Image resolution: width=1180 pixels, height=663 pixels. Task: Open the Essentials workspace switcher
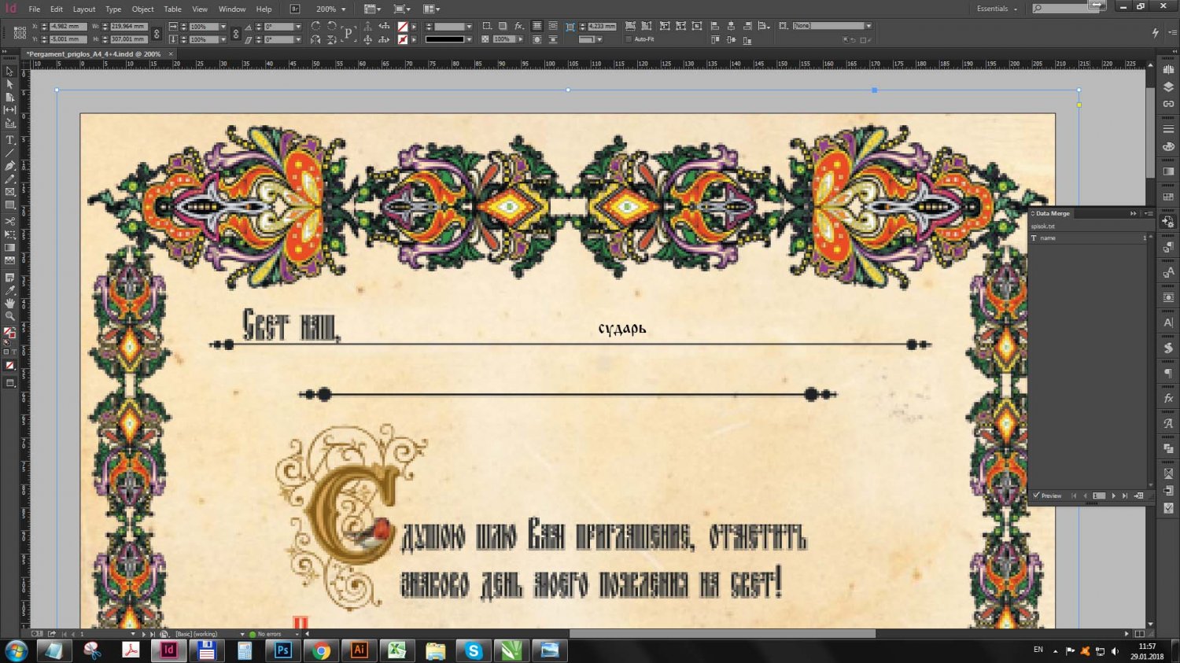pos(997,9)
